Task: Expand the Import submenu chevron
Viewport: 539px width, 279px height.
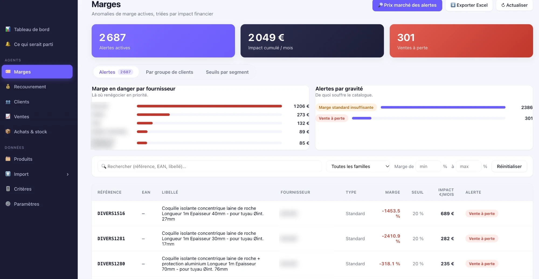Action: tap(68, 174)
